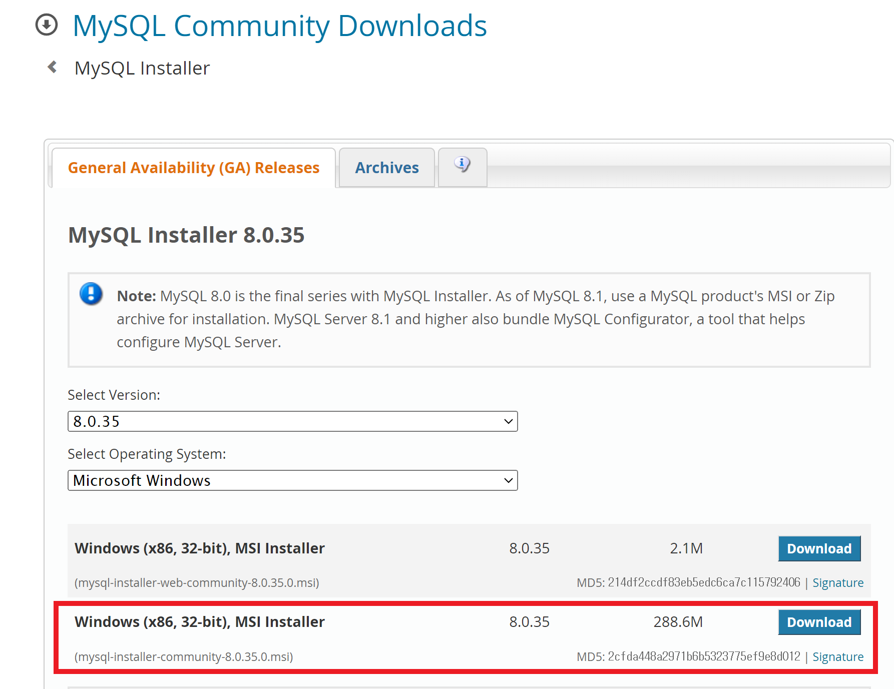Image resolution: width=894 pixels, height=689 pixels.
Task: Click the download circle icon beside the page title
Action: coord(47,25)
